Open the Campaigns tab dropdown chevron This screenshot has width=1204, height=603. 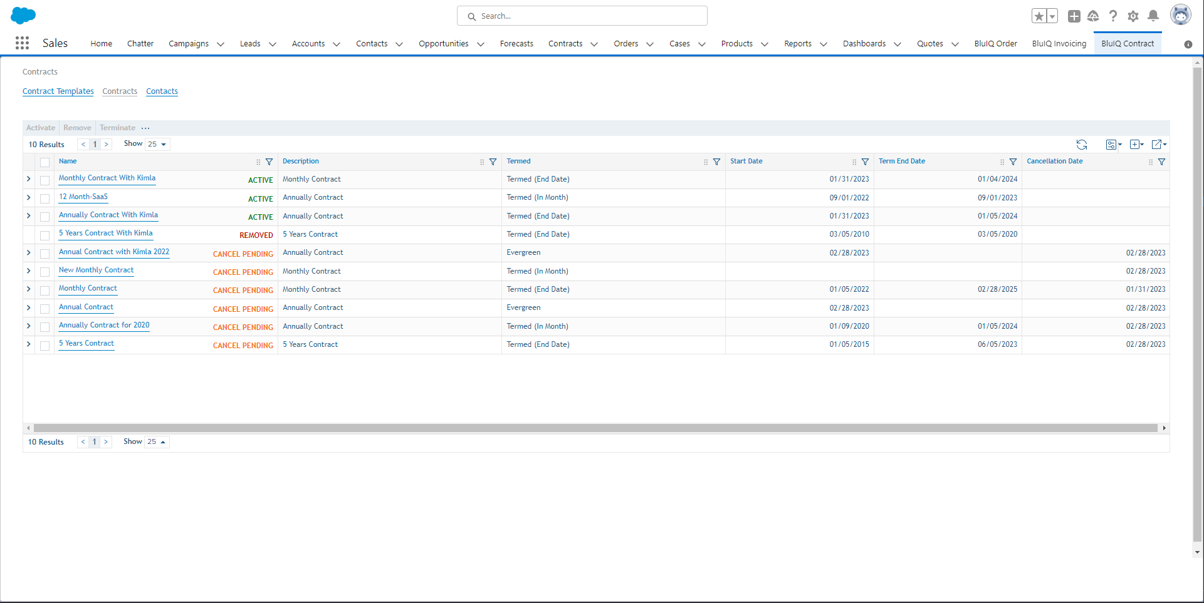click(221, 44)
